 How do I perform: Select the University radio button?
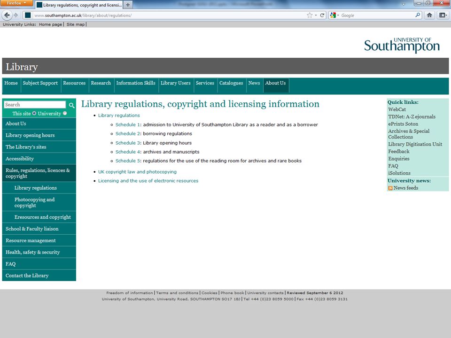point(65,113)
